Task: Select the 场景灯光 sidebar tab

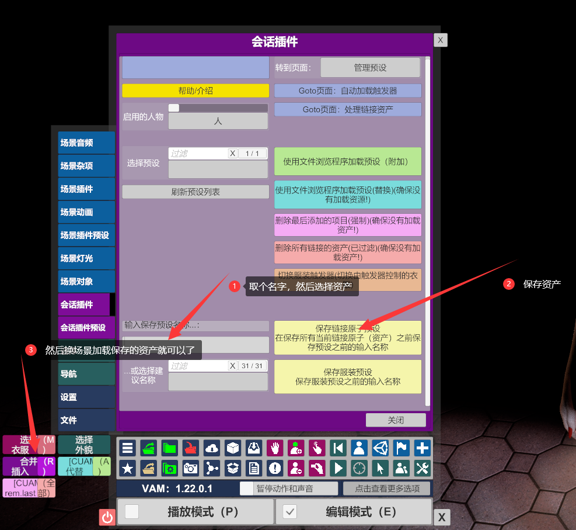Action: coord(86,258)
